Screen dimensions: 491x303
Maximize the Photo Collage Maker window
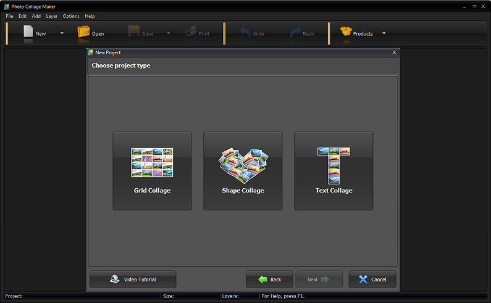coord(474,6)
